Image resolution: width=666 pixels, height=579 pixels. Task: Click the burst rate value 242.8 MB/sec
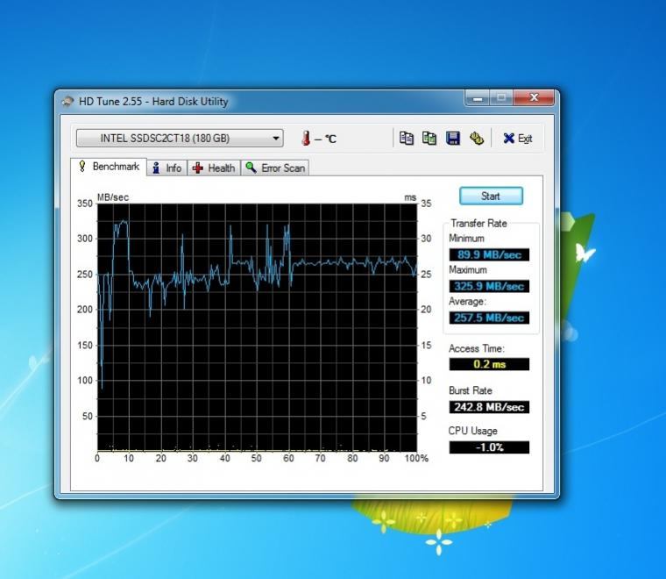click(x=489, y=407)
